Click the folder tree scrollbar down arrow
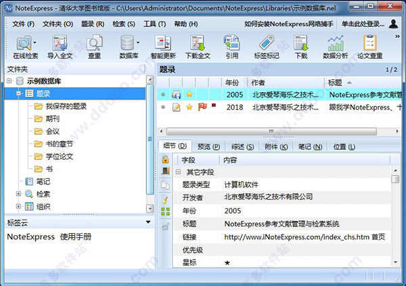The image size is (406, 286). tap(150, 208)
